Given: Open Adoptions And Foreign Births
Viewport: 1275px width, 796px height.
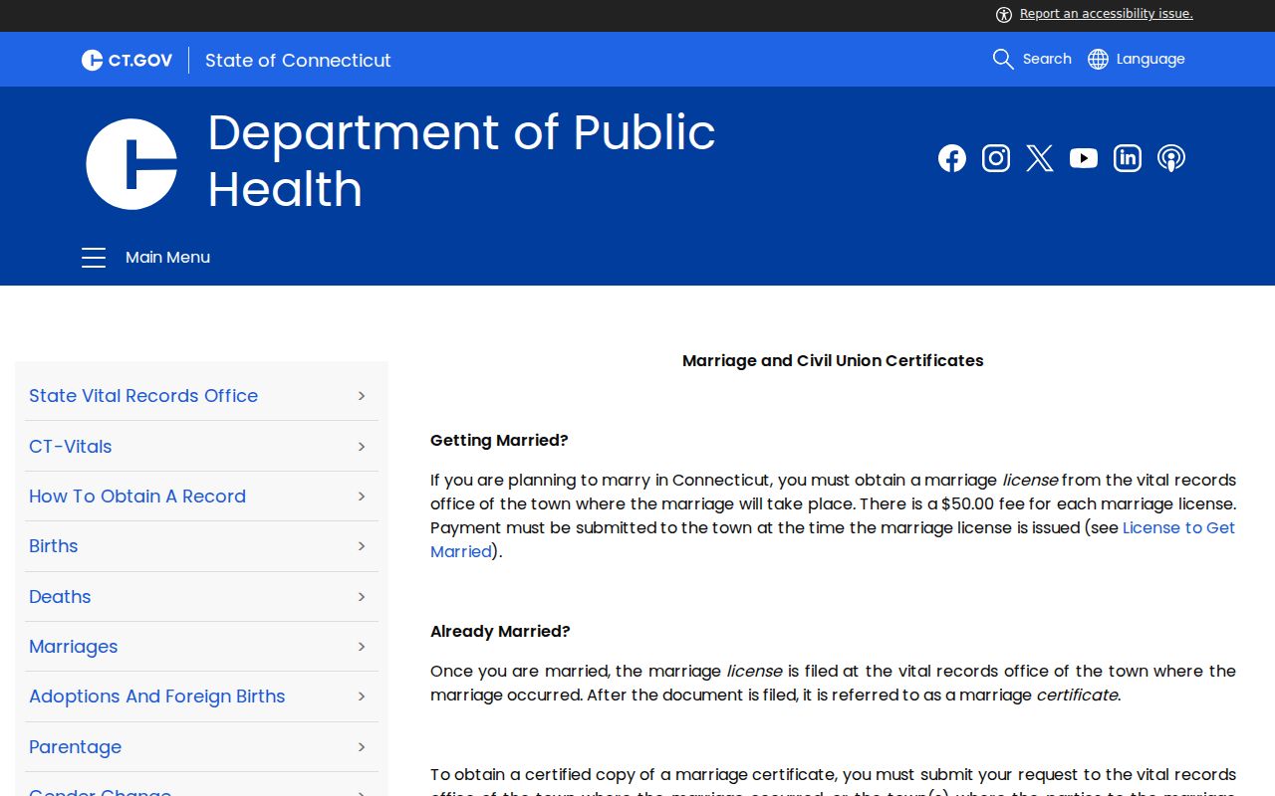Looking at the screenshot, I should pos(157,696).
